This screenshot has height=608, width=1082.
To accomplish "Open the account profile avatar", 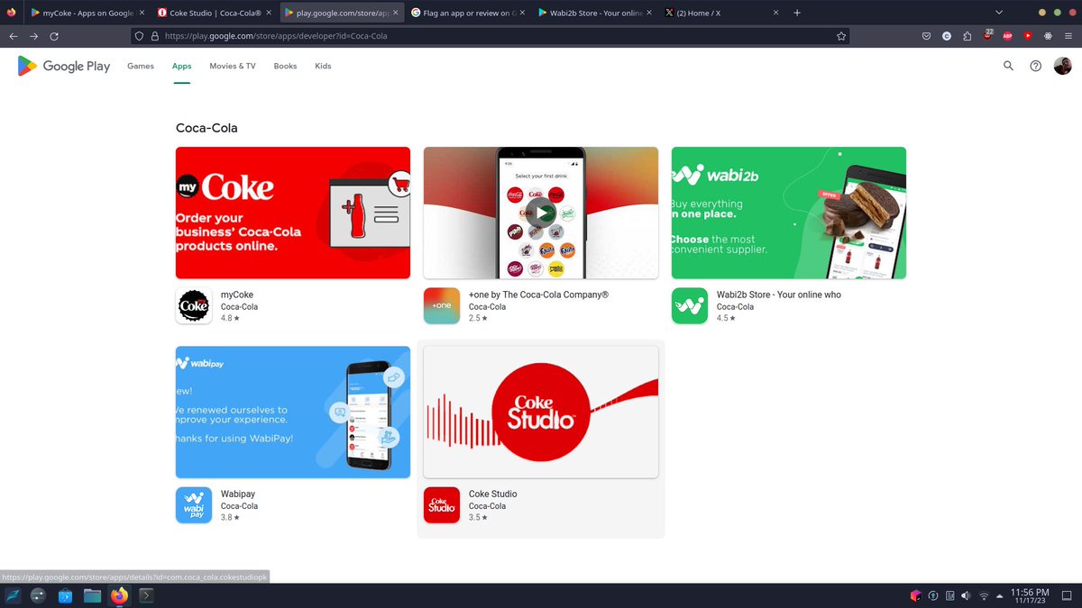I will tap(1063, 66).
